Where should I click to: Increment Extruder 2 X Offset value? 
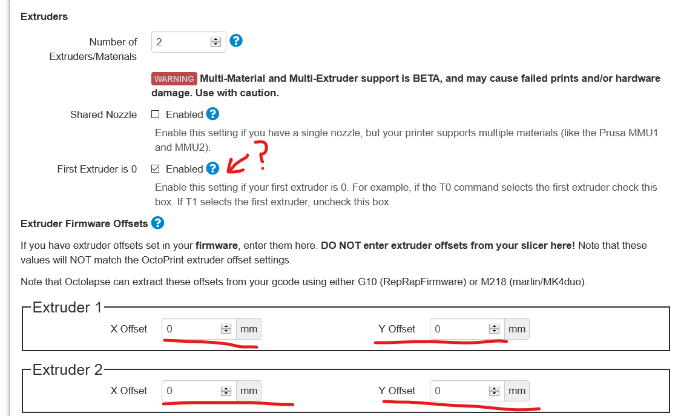[226, 388]
